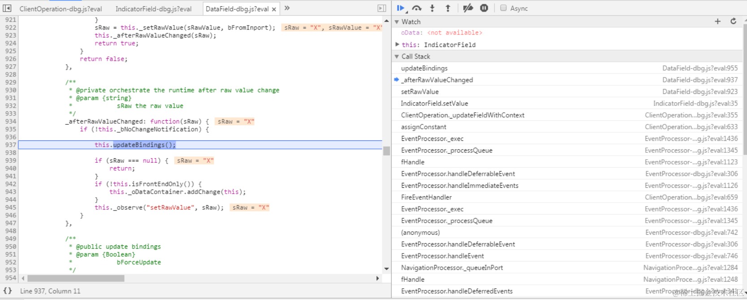Select EventProcessor.handleEvent frame

[x=567, y=256]
